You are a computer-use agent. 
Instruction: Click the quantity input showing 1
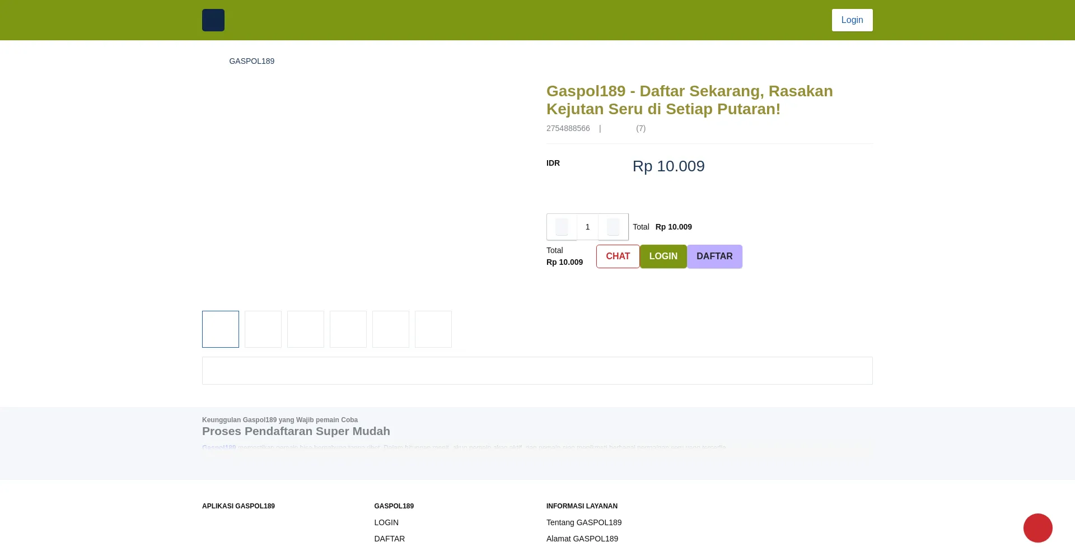[587, 227]
